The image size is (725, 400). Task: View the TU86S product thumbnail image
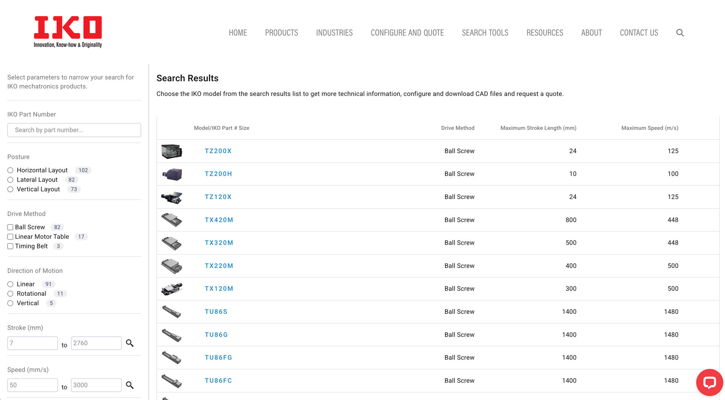[x=172, y=312]
